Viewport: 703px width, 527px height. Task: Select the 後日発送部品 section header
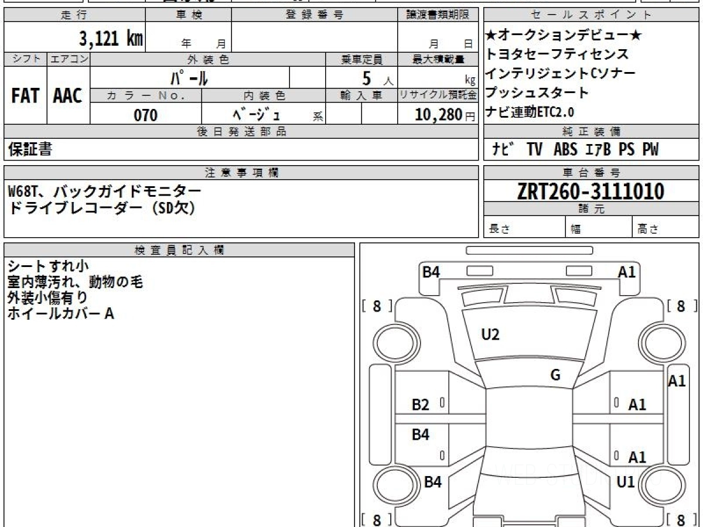[241, 132]
